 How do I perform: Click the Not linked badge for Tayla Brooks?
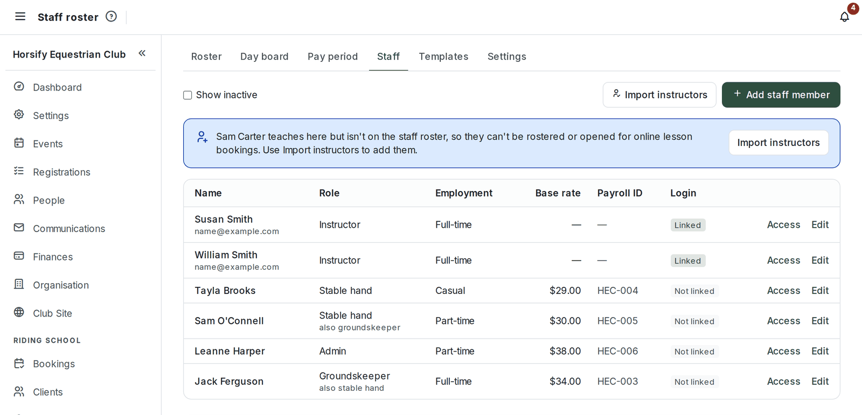coord(694,291)
